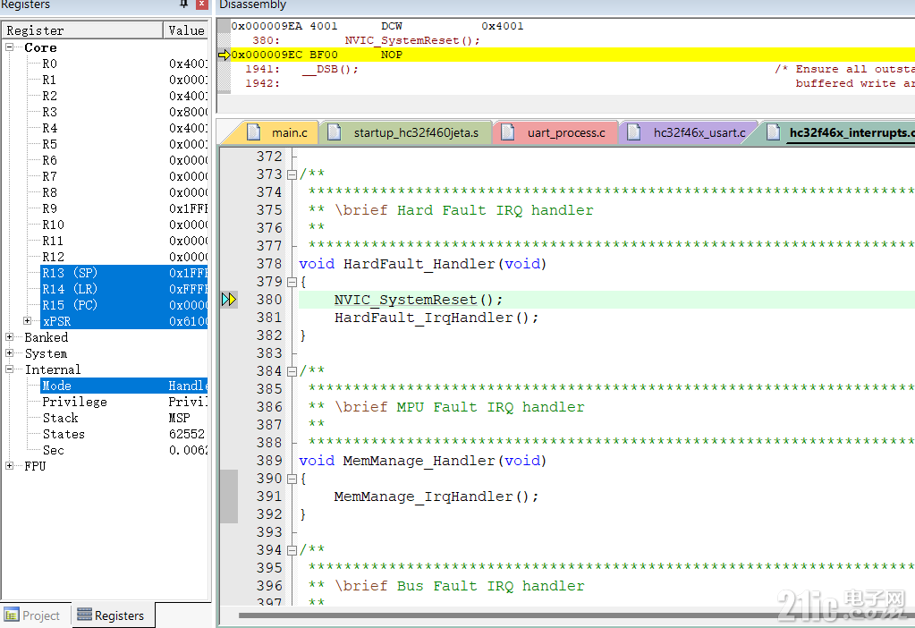Expand the System register group
The height and width of the screenshot is (628, 915).
tap(9, 353)
